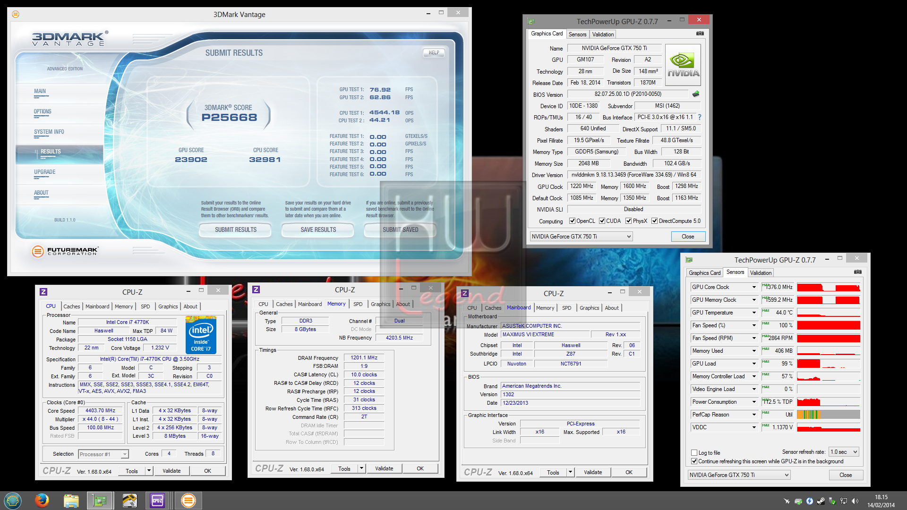Open the Processor #1 selection dropdown

click(x=103, y=454)
